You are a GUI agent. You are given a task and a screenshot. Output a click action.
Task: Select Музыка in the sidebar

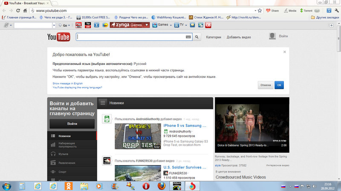point(72,154)
